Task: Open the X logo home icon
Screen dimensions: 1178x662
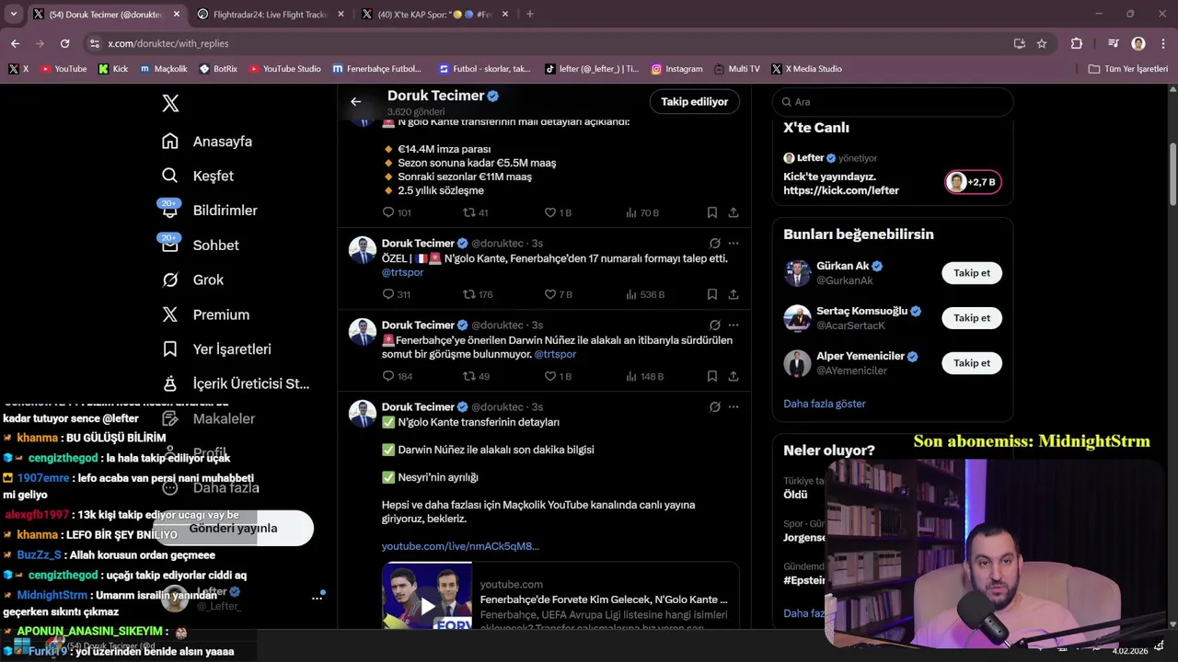Action: (170, 103)
